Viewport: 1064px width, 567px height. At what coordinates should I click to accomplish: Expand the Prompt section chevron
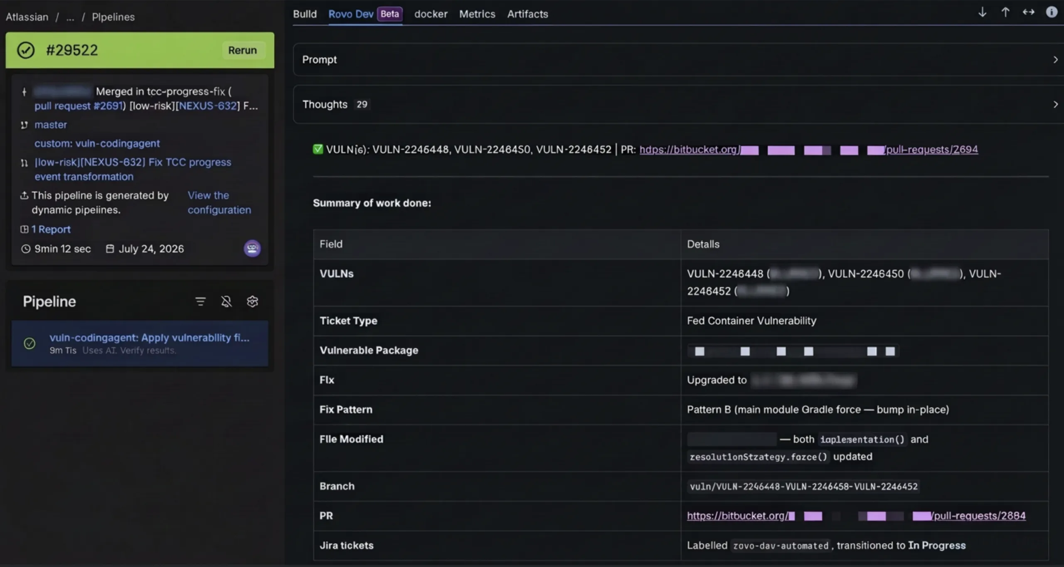pyautogui.click(x=1055, y=60)
